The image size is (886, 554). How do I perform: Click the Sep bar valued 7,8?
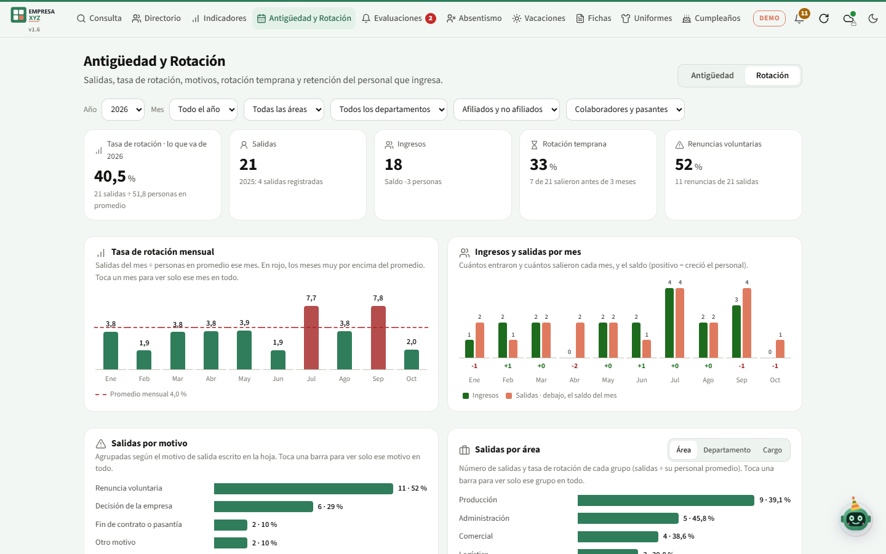coord(378,338)
